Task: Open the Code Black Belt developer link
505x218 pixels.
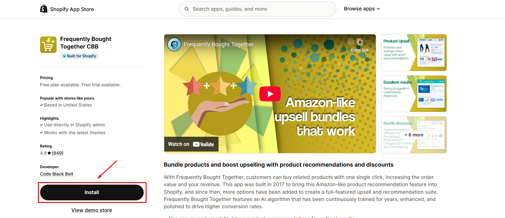Action: coord(57,174)
